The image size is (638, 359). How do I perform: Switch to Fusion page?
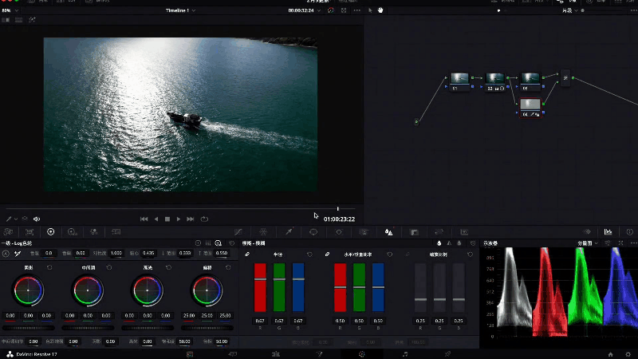click(319, 354)
